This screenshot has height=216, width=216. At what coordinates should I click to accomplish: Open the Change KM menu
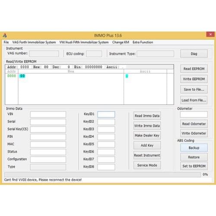coord(121,42)
